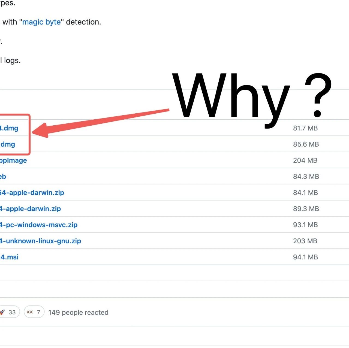Viewport: 349px width, 348px height.
Task: Download the unknown-linux-gnu.zip asset
Action: [x=40, y=241]
